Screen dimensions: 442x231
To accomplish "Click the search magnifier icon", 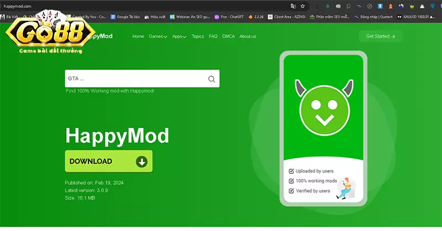I will [x=211, y=79].
